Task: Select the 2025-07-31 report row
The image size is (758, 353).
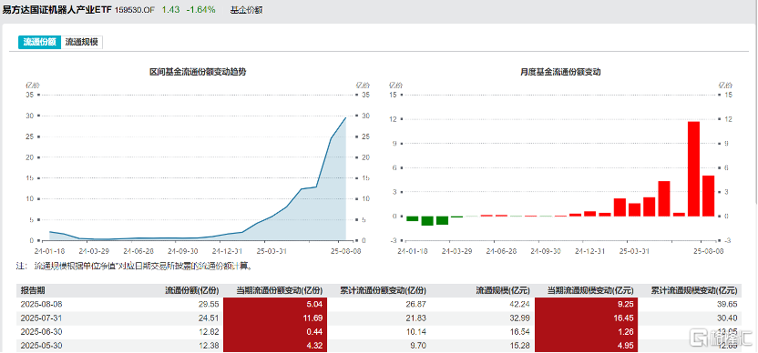Action: click(379, 318)
